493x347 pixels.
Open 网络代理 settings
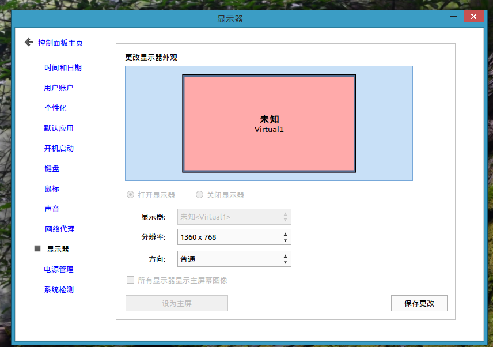coord(59,229)
